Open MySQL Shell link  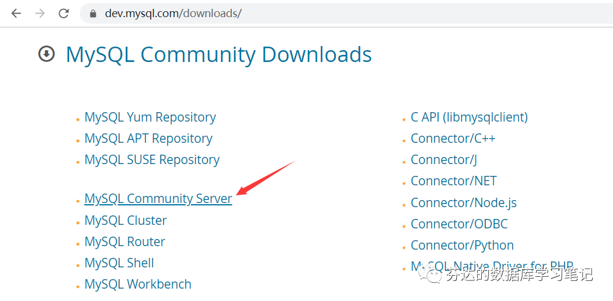pos(119,263)
